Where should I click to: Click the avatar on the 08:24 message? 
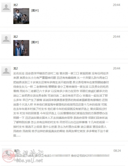point(7,153)
